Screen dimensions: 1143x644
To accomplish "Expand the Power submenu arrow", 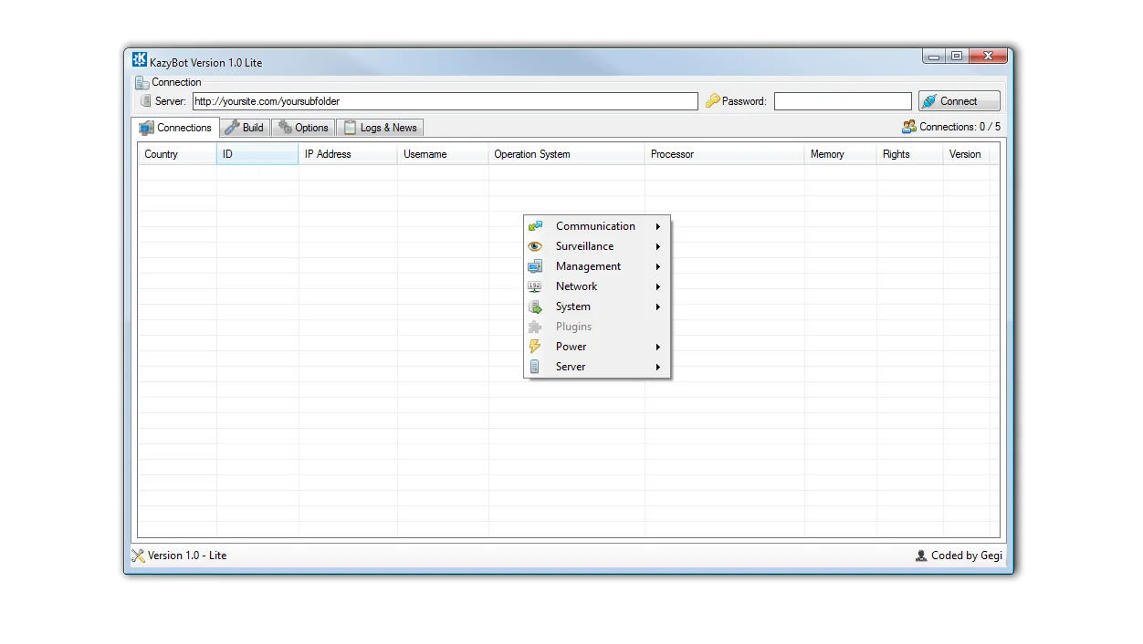I will coord(657,347).
